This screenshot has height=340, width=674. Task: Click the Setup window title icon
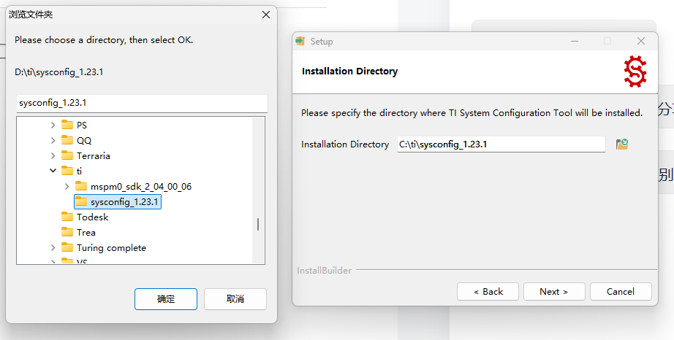[x=300, y=41]
